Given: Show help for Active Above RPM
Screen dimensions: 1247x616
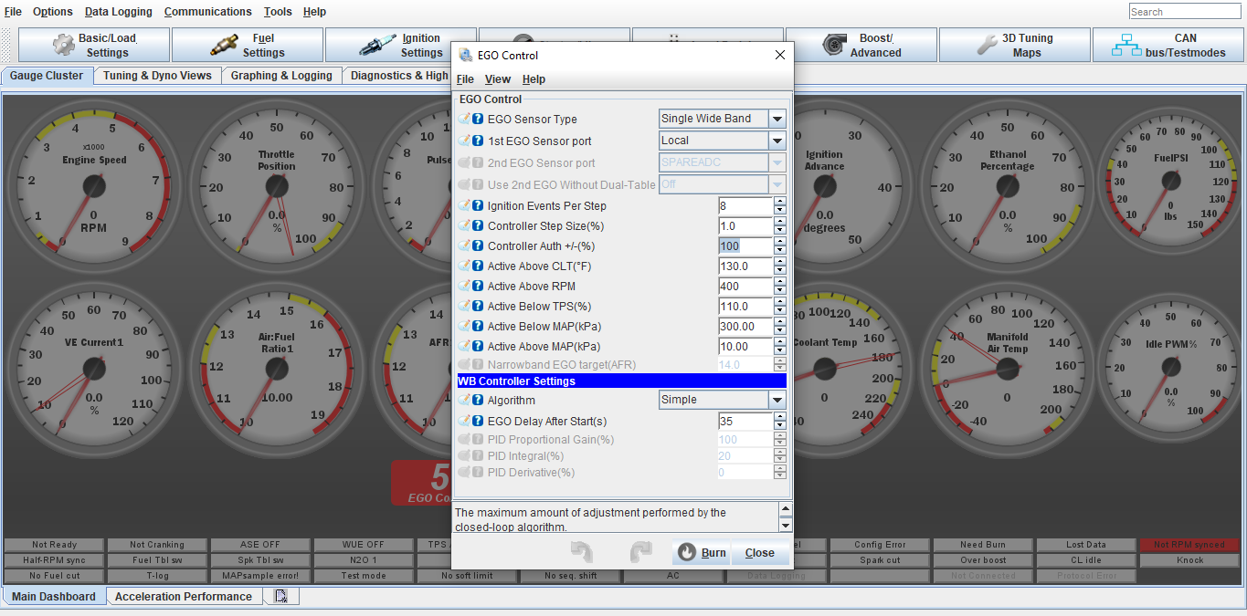Looking at the screenshot, I should pos(478,287).
